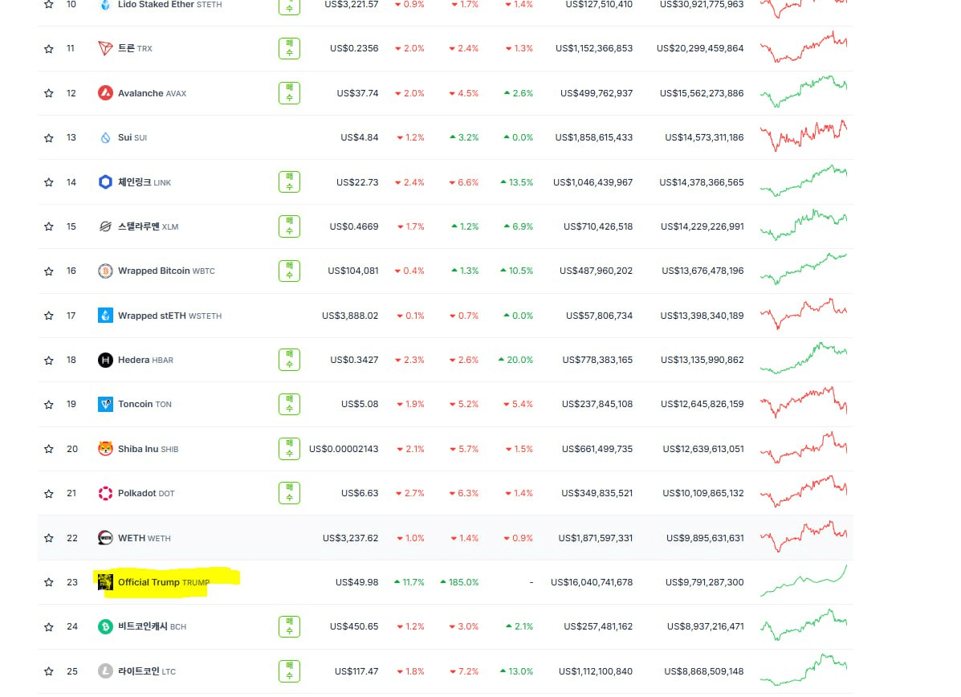Click the green buy button for Avalanche
Viewport: 961px width, 697px height.
[x=289, y=93]
